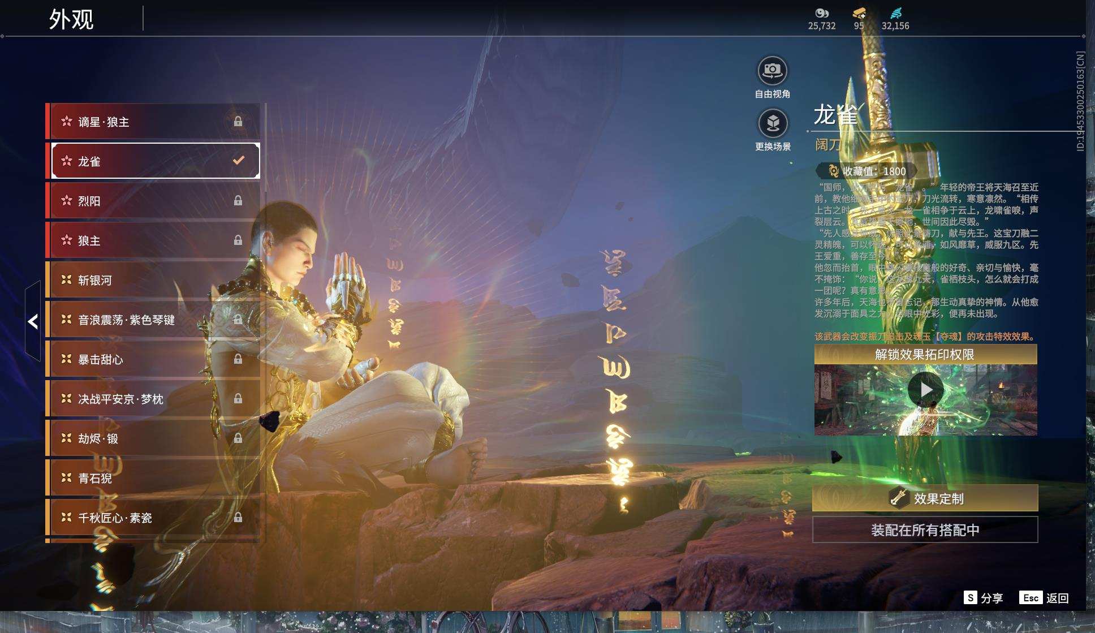Click the 效果定制 effect customization button
Screen dimensions: 1095x633
click(925, 498)
